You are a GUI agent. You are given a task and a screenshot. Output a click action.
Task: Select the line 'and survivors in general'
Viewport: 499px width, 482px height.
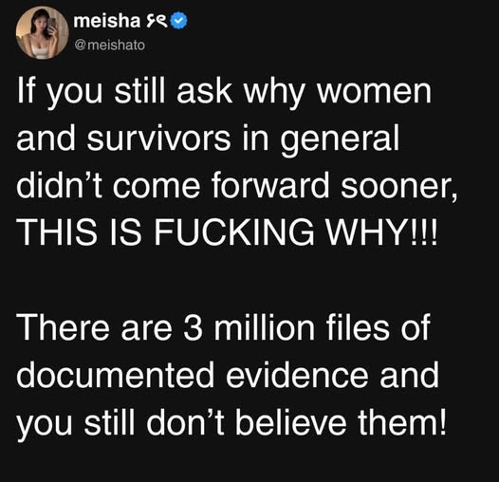(x=208, y=139)
